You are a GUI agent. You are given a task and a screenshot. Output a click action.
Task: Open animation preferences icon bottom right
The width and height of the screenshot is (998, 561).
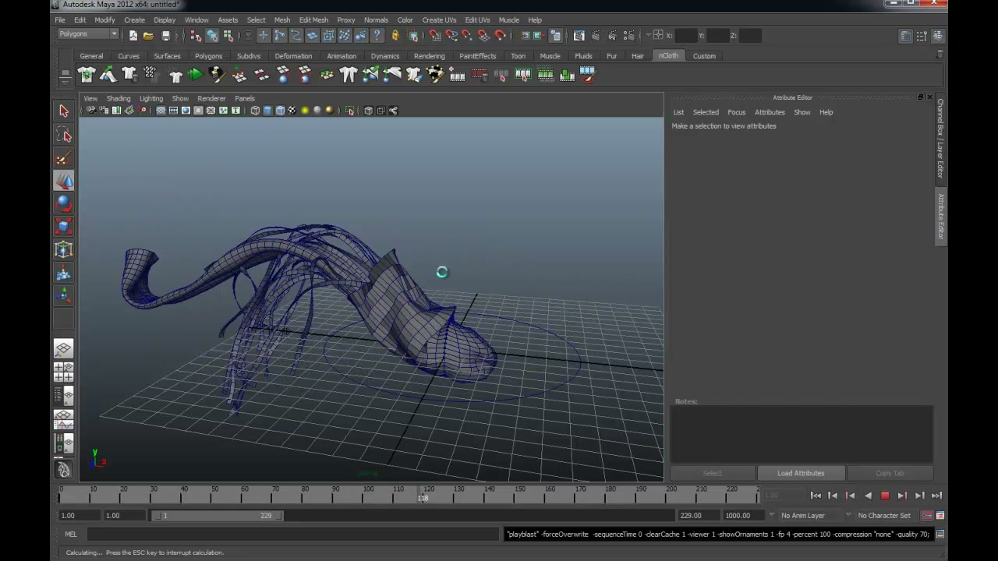(940, 516)
